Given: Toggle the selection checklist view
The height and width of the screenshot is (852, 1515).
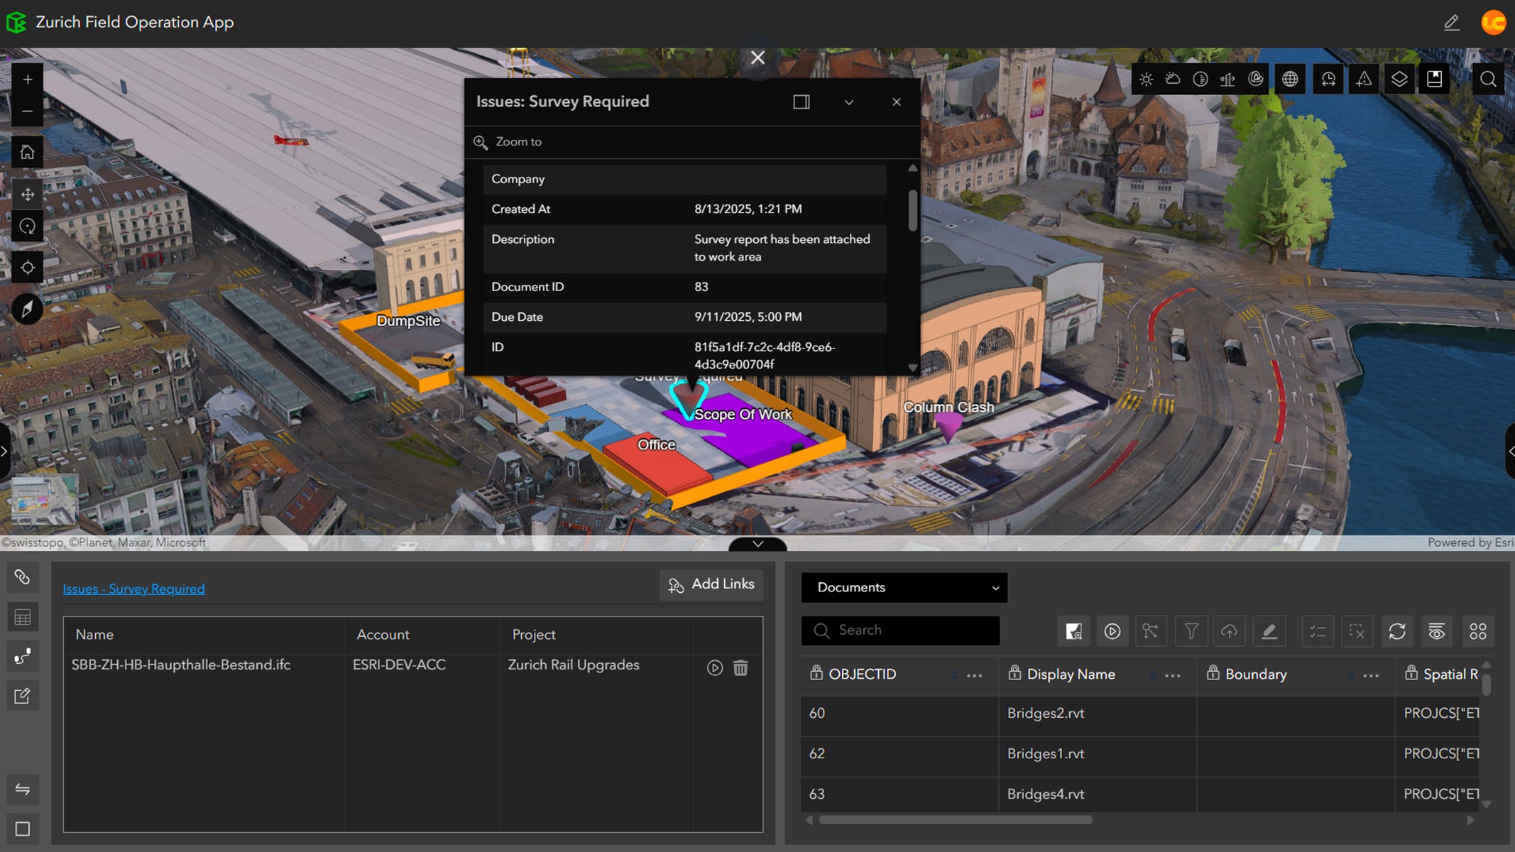Looking at the screenshot, I should point(1317,630).
